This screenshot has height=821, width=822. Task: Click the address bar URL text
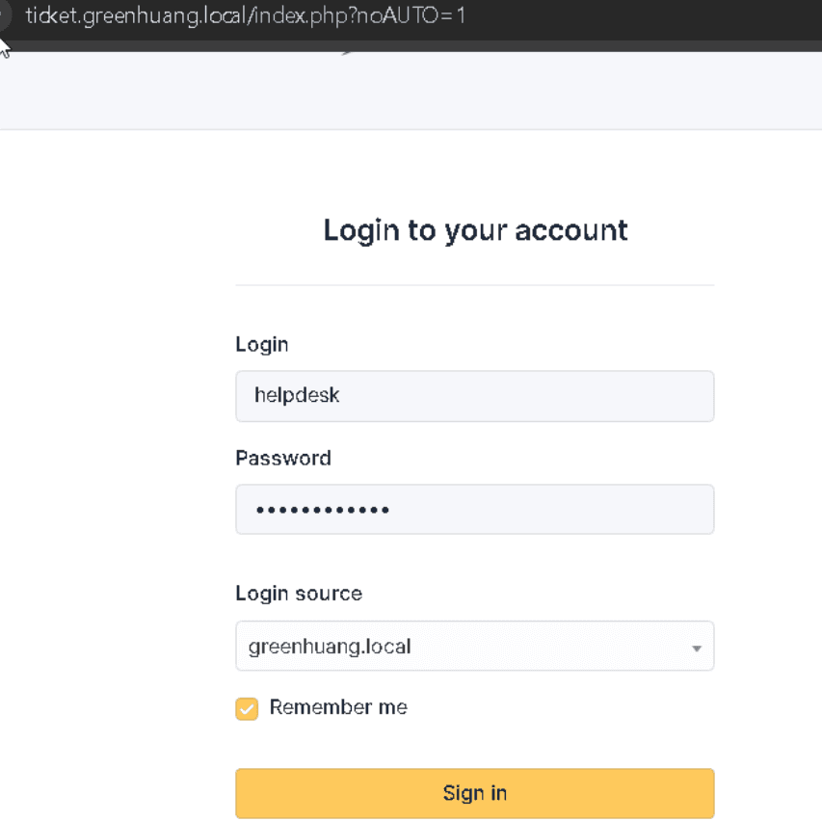coord(246,15)
